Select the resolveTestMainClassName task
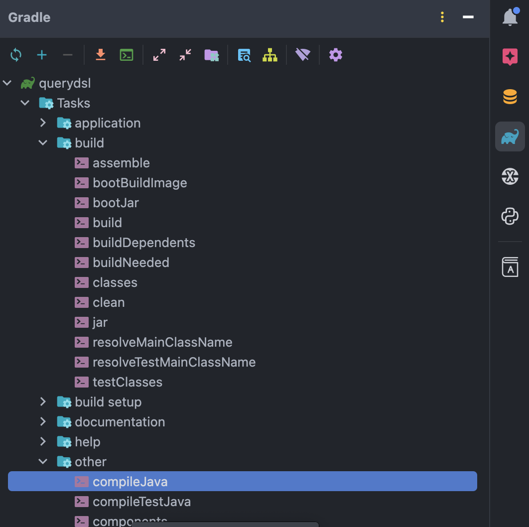 (174, 362)
